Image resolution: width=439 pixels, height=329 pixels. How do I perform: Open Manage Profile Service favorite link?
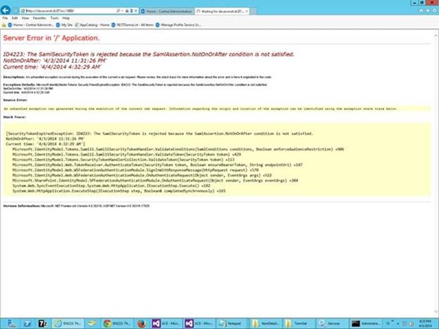click(178, 25)
